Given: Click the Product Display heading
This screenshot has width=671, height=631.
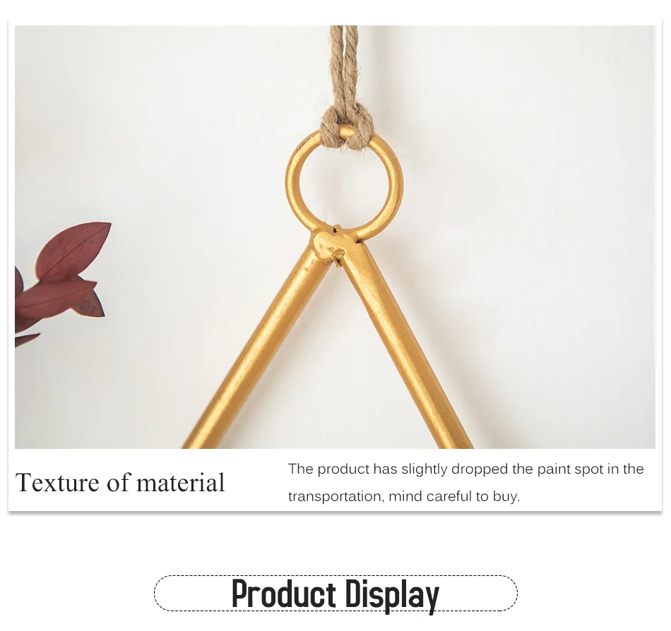Looking at the screenshot, I should point(335,594).
